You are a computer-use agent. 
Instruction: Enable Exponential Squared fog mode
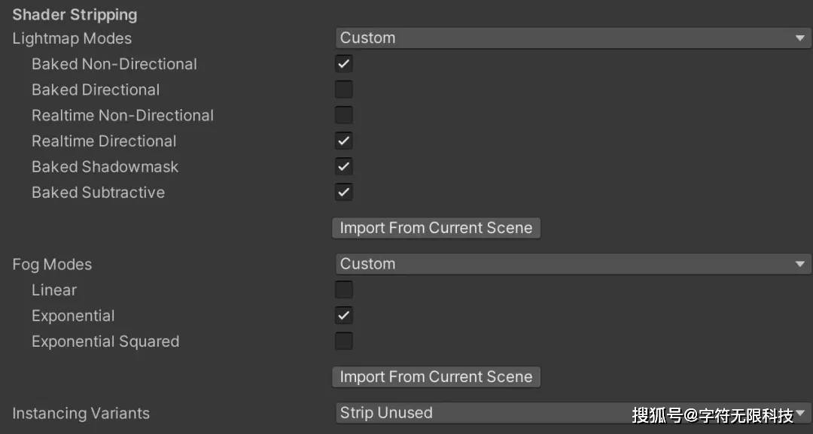tap(343, 341)
